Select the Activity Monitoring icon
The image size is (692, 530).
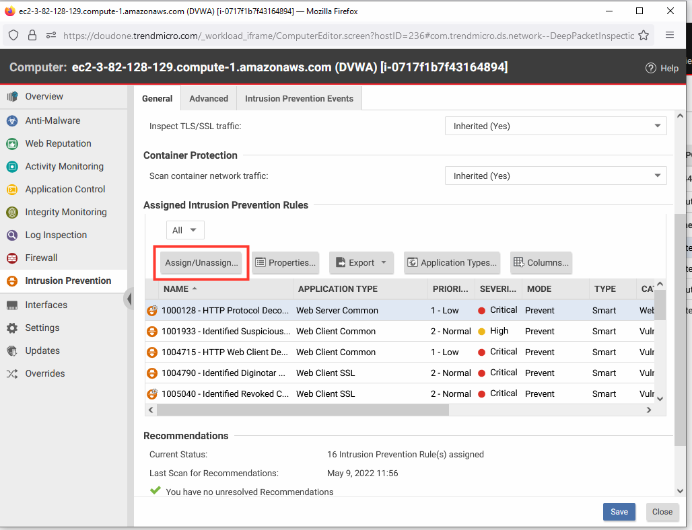[x=12, y=166]
